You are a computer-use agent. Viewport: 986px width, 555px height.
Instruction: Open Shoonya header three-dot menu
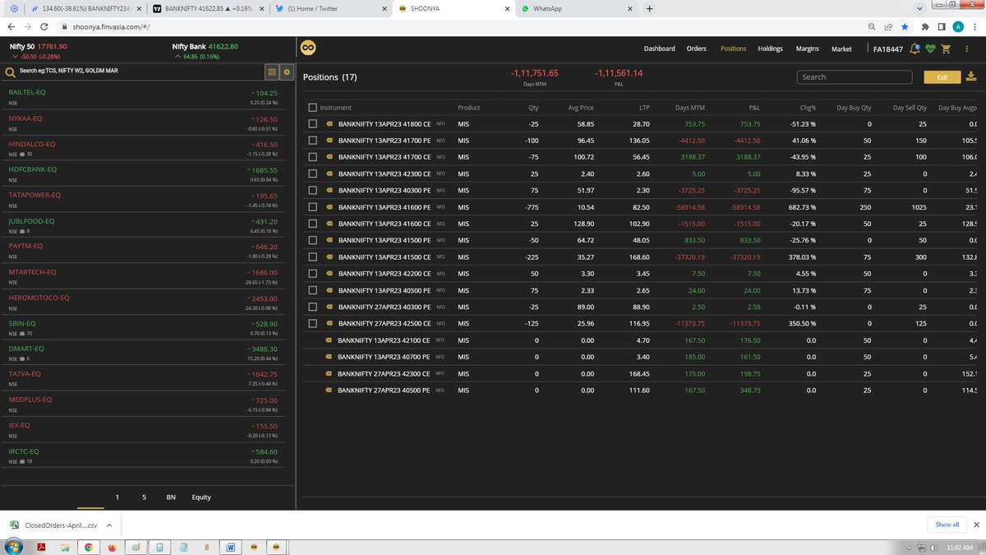pos(966,49)
